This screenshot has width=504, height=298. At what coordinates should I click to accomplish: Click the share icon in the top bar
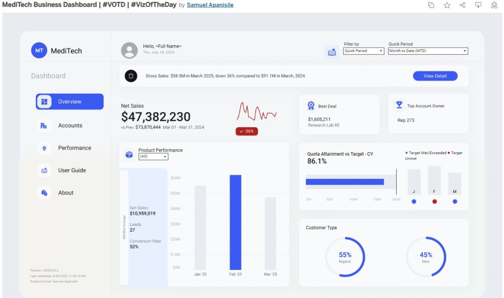point(463,5)
